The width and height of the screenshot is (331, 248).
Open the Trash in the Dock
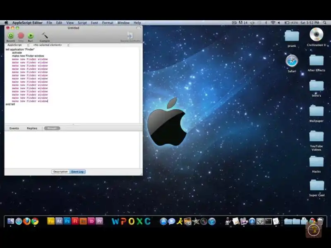[x=320, y=221]
